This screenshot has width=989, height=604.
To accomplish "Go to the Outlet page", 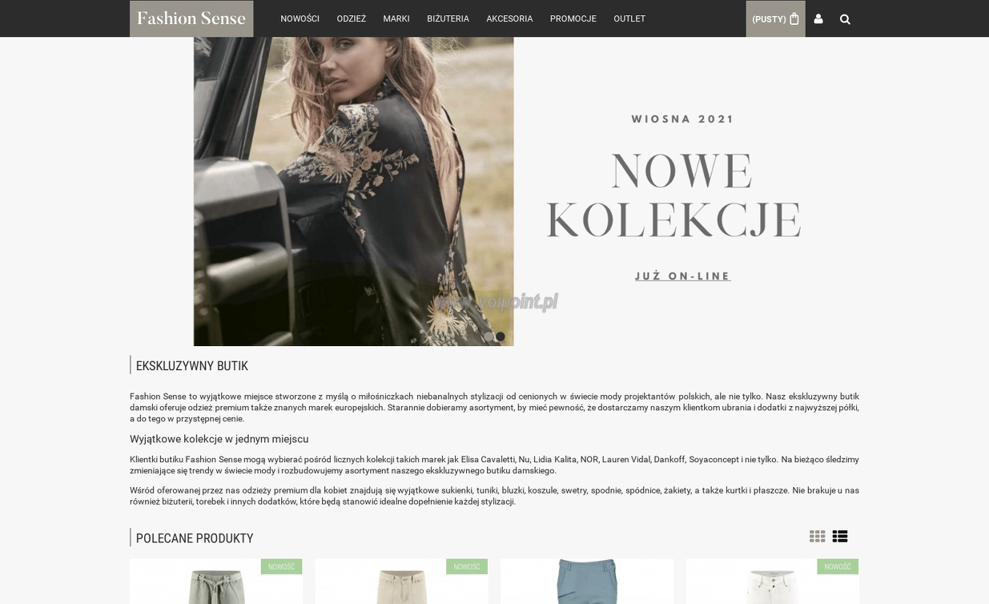I will click(629, 18).
